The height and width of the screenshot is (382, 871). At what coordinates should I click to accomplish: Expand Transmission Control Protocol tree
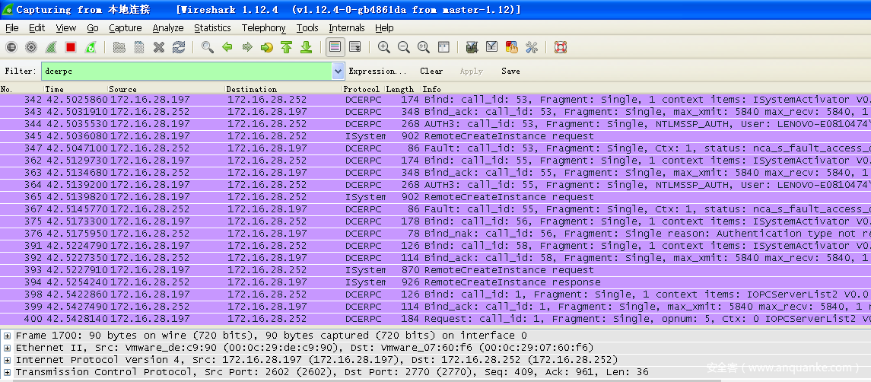(7, 373)
